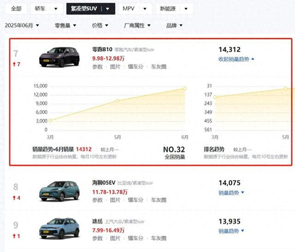295x252 pixels.
Task: Open 海狮05EV 懂车分 link
Action: click(136, 200)
